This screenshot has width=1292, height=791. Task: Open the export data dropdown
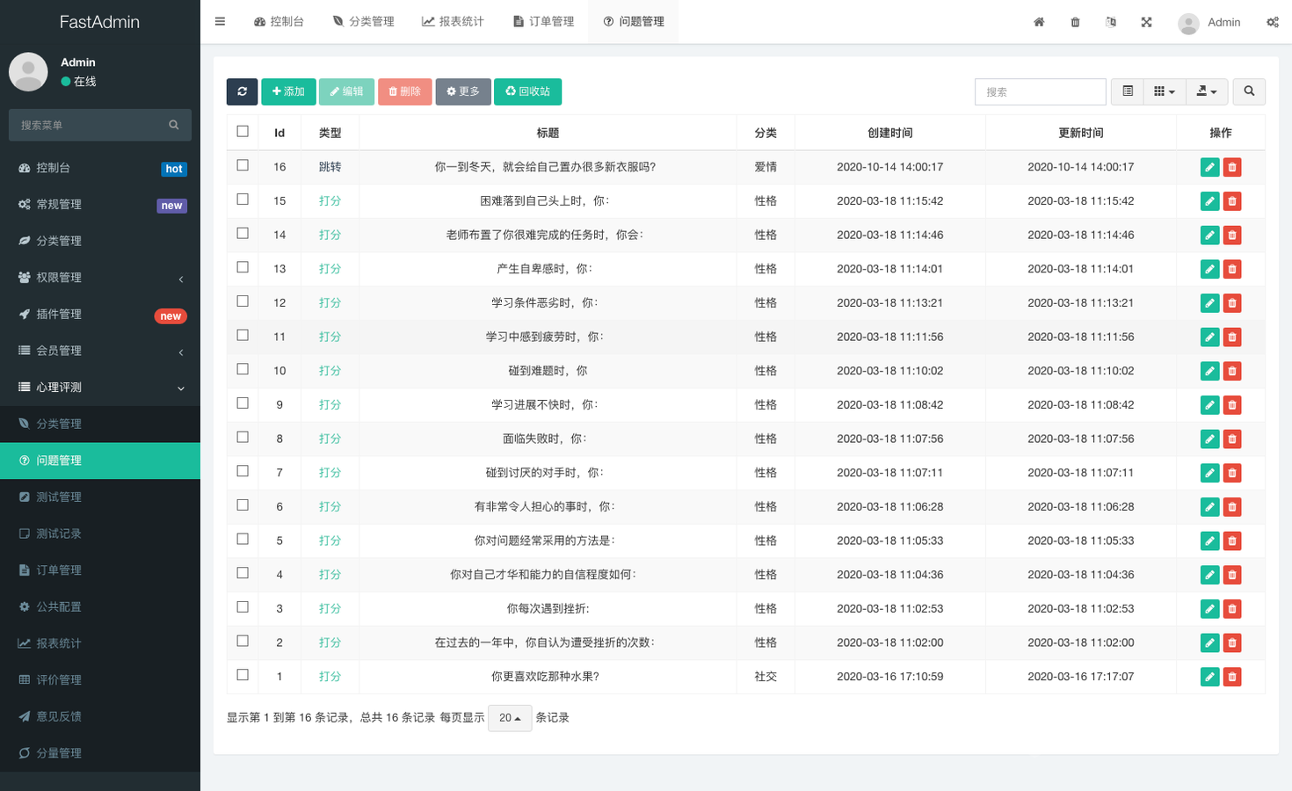coord(1206,91)
